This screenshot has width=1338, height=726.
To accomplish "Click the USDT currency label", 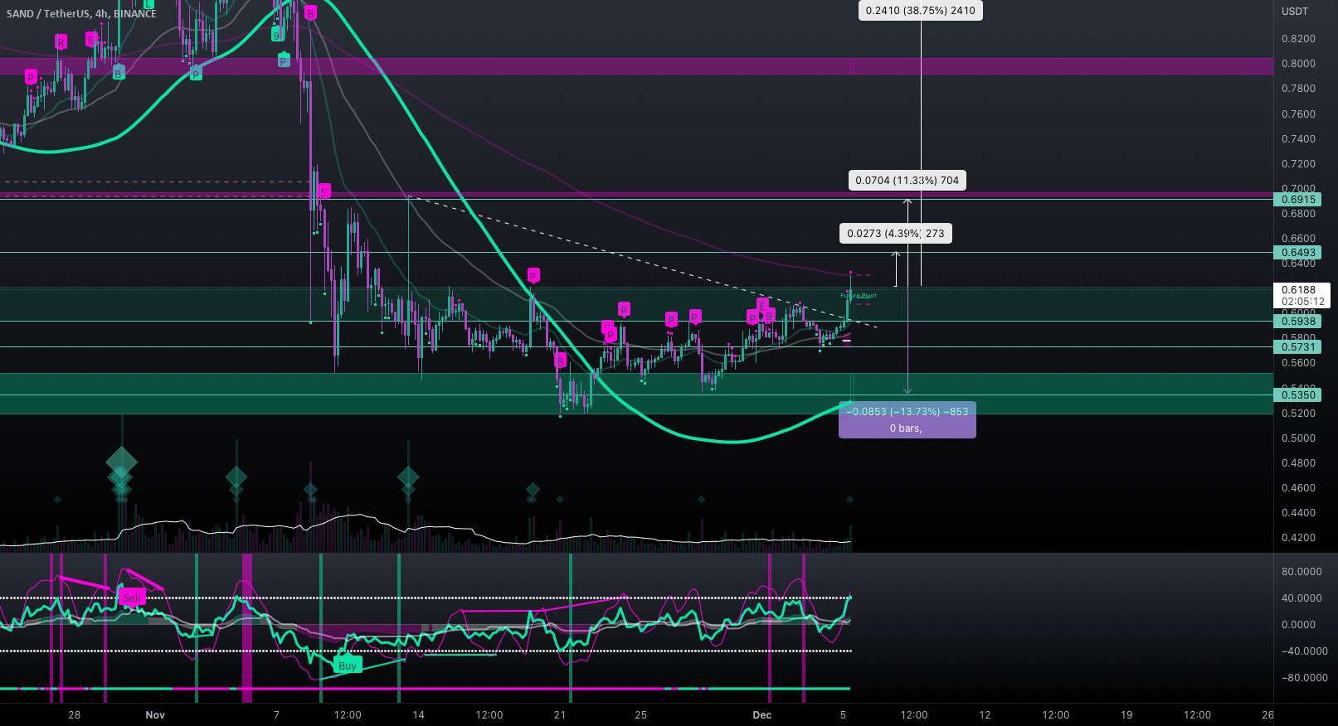I will point(1295,12).
